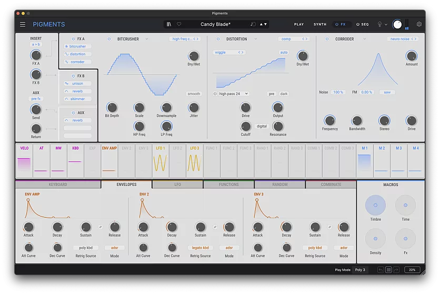Toggle the bitcrusher smooth option
The width and height of the screenshot is (440, 294).
194,94
